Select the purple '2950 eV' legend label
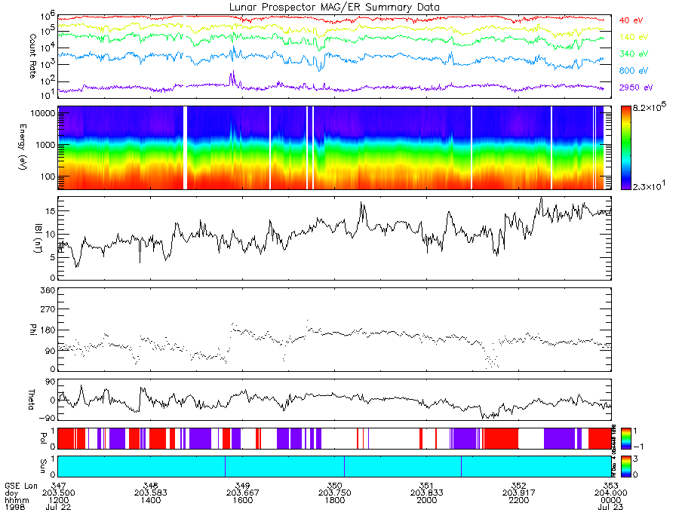The height and width of the screenshot is (528, 679). (x=636, y=87)
